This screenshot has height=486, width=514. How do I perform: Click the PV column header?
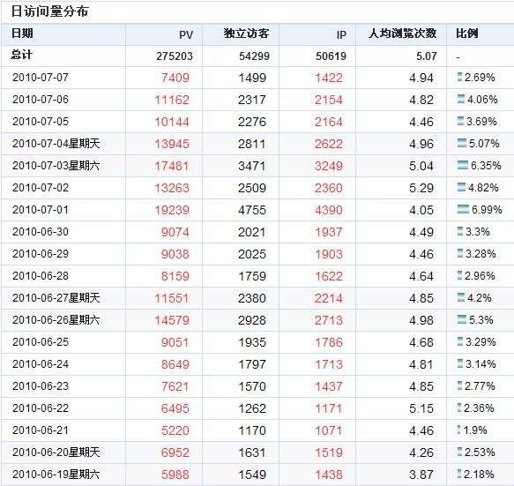pos(186,34)
